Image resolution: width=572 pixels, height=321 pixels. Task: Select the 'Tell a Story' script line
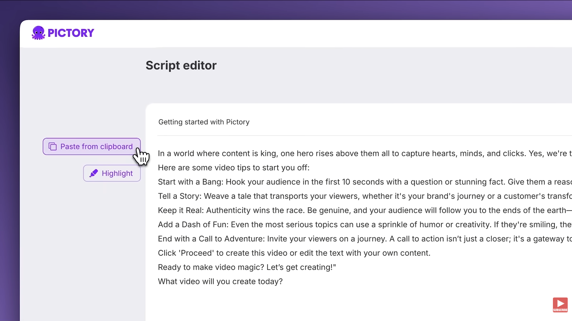[x=180, y=196]
